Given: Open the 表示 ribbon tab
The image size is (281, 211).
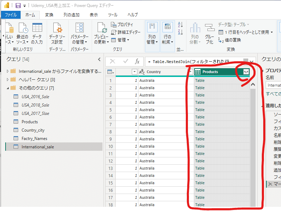Looking at the screenshot, I should (x=94, y=15).
